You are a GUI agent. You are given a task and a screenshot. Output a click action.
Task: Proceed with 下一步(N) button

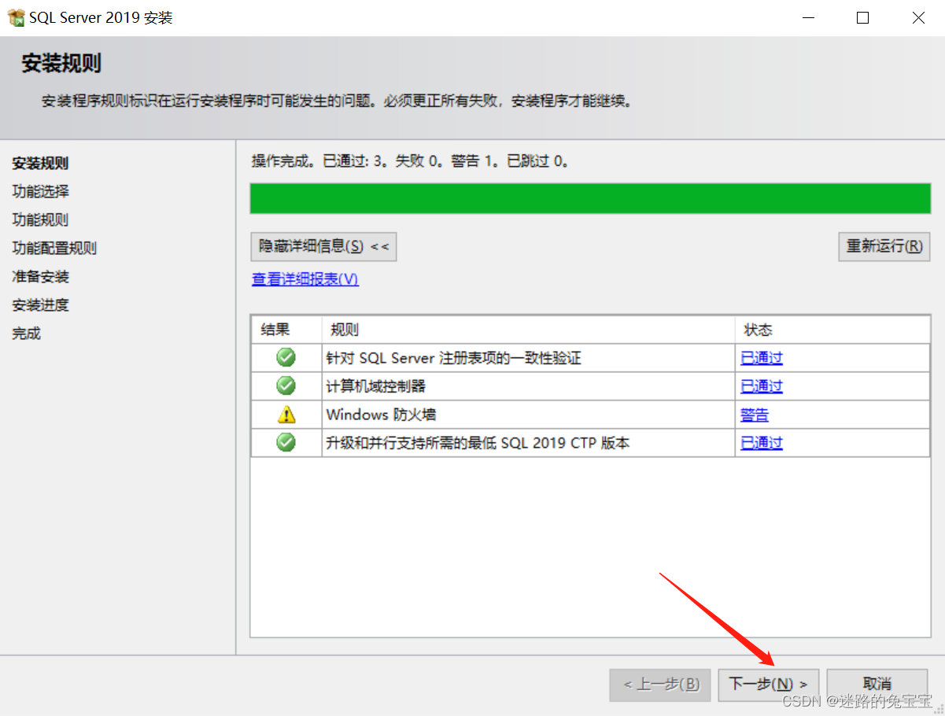coord(769,685)
